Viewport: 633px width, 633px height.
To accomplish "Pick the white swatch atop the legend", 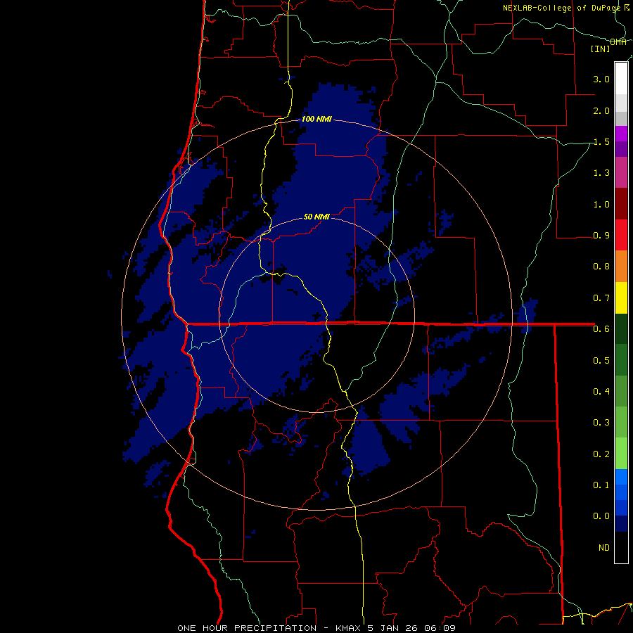I will click(621, 79).
